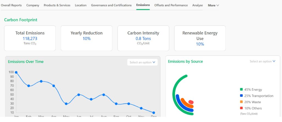The image size is (282, 122).
Task: Open Offsets and Performance tab
Action: pyautogui.click(x=171, y=5)
